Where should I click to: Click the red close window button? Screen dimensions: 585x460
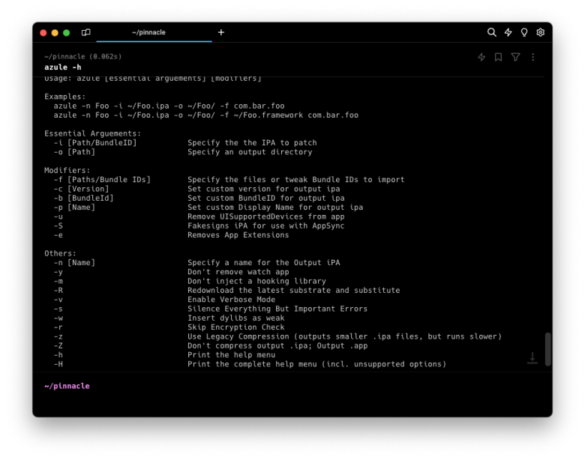pyautogui.click(x=43, y=33)
